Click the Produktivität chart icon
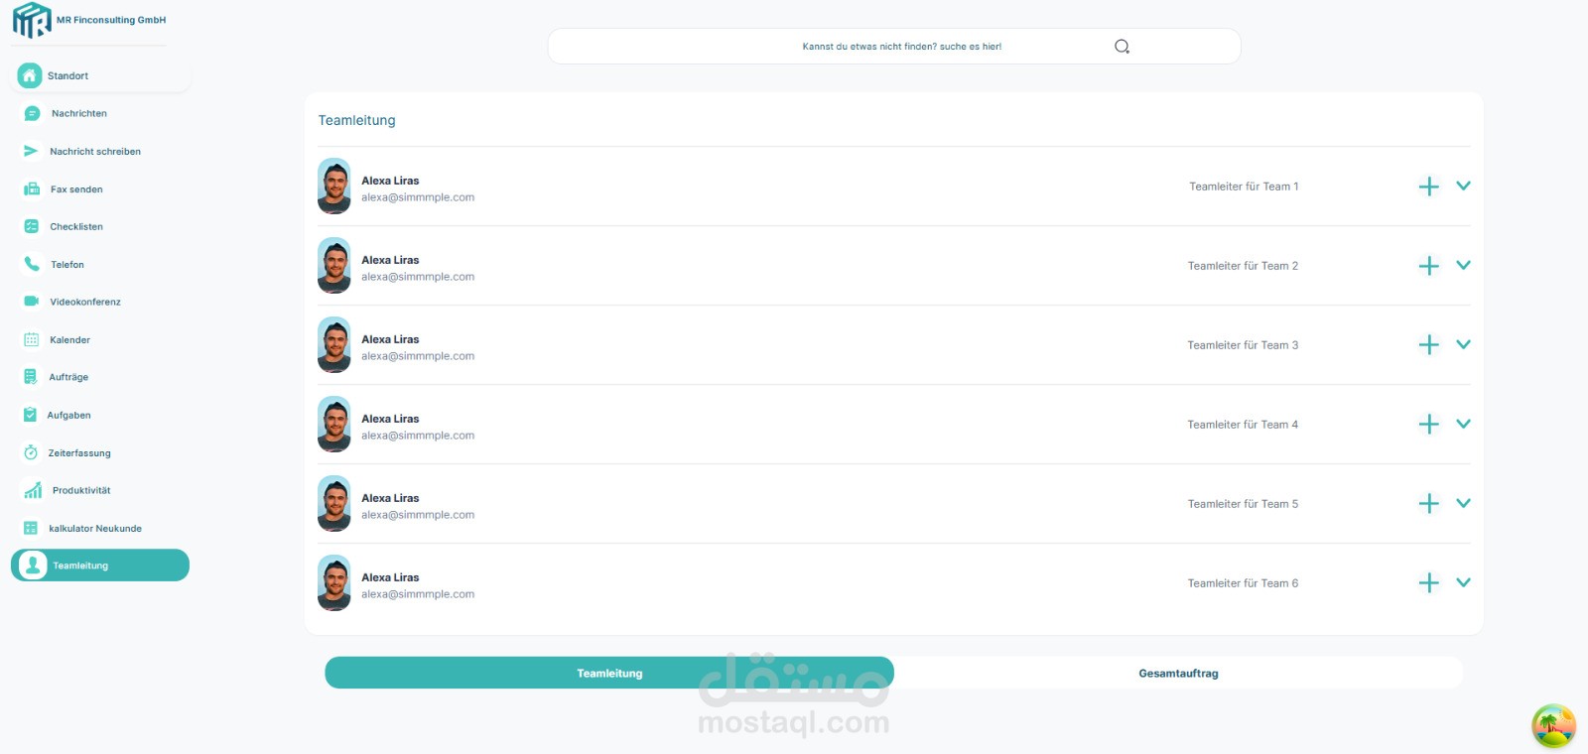The image size is (1588, 754). click(x=33, y=490)
